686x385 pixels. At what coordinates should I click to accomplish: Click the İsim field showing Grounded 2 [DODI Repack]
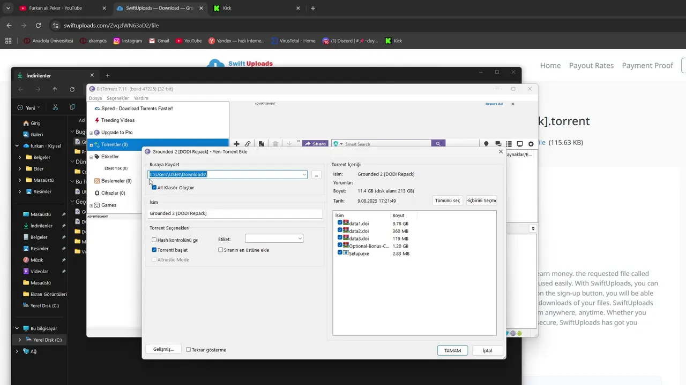click(x=235, y=213)
